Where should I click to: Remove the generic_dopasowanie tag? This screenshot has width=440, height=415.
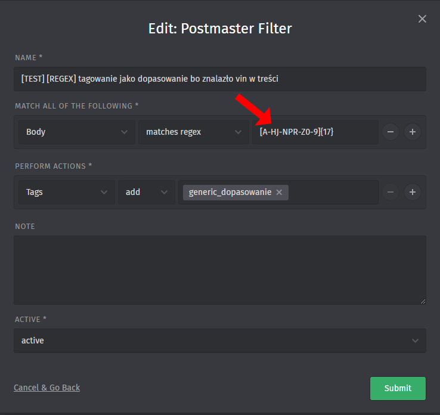tap(279, 192)
